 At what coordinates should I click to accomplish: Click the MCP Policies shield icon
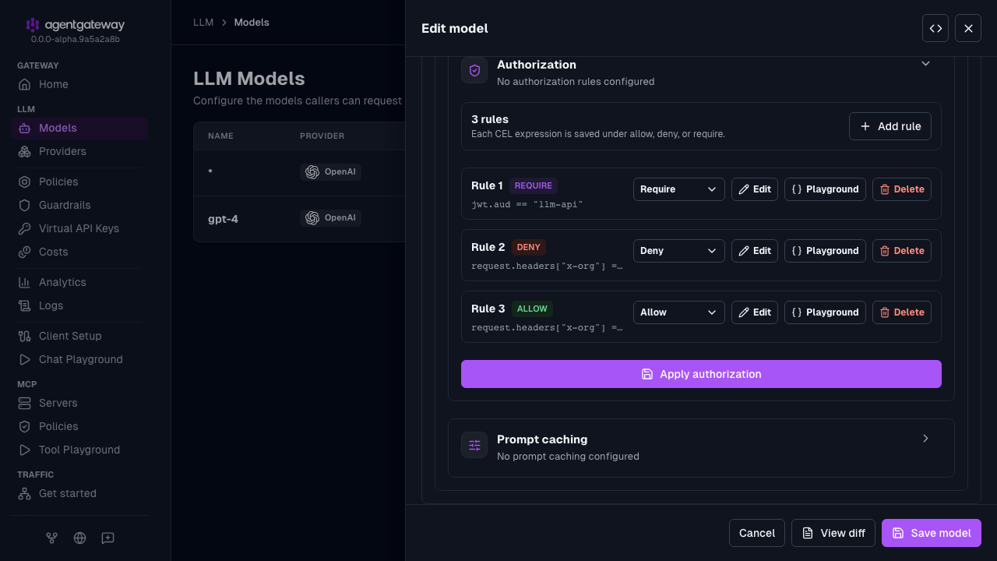[24, 426]
